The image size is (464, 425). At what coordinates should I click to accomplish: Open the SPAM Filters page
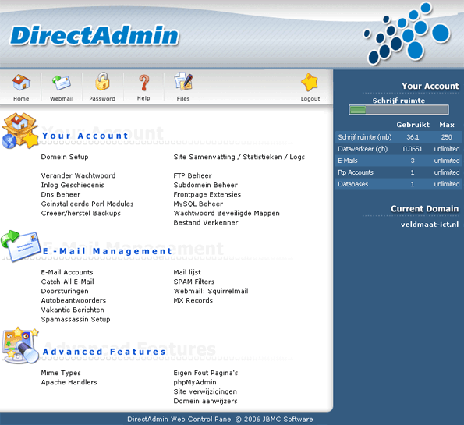pyautogui.click(x=194, y=282)
